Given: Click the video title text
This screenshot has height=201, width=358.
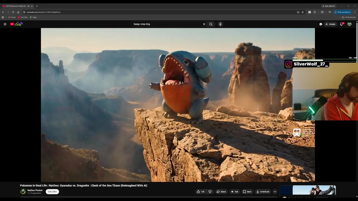Looking at the screenshot, I should click(x=84, y=185).
